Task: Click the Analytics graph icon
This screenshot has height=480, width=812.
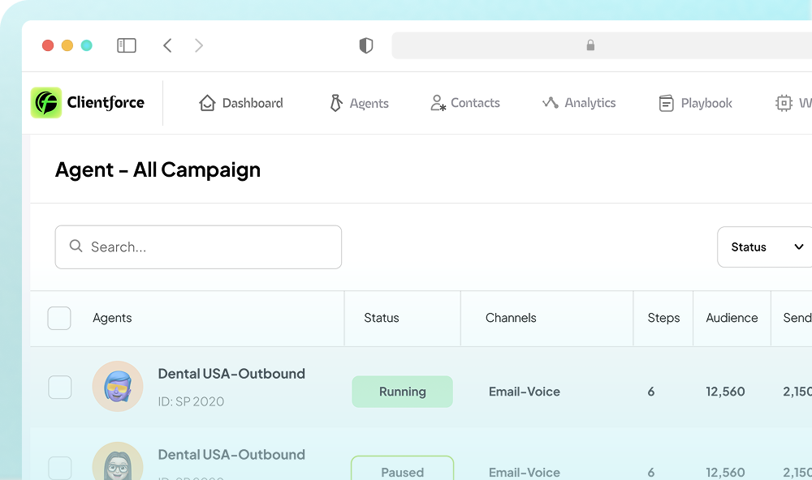Action: click(x=551, y=103)
